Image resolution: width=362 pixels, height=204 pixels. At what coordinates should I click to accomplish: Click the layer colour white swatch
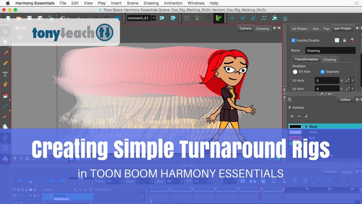coord(337,40)
